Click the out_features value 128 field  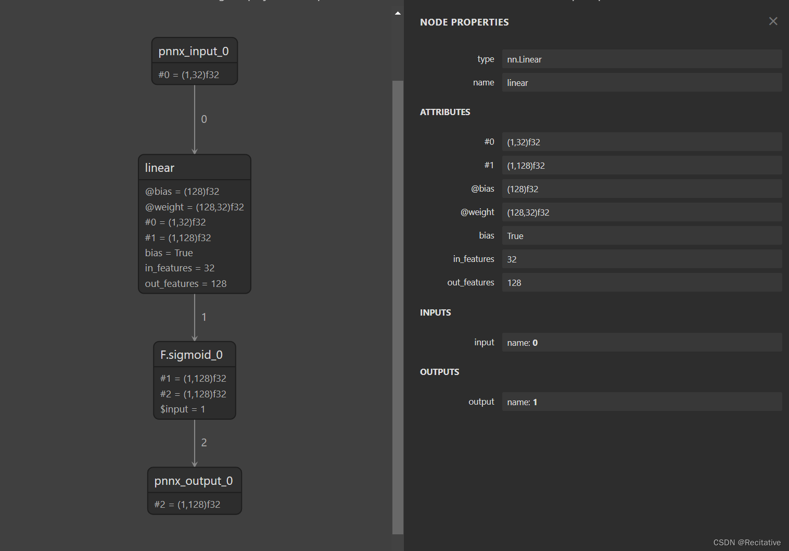pos(642,283)
